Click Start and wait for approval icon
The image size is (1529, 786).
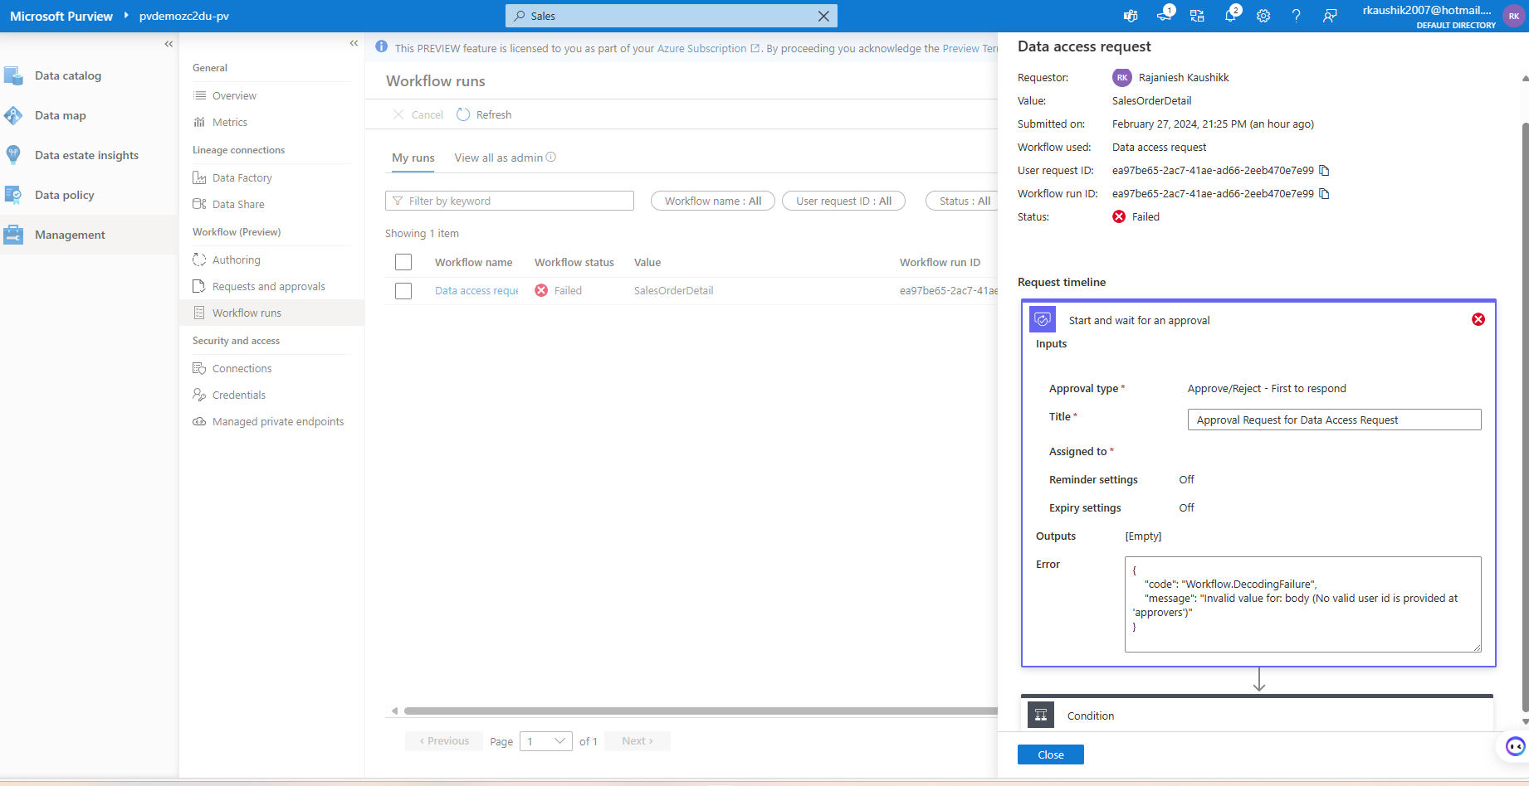point(1043,320)
